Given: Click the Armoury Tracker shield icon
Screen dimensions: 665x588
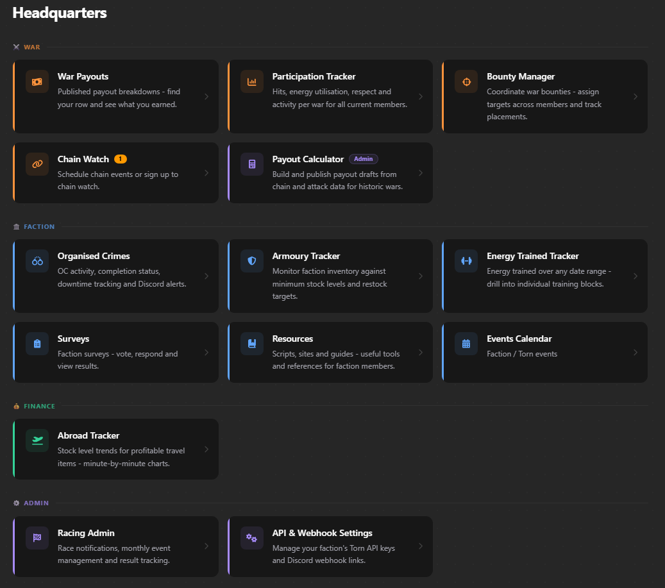Looking at the screenshot, I should [252, 261].
